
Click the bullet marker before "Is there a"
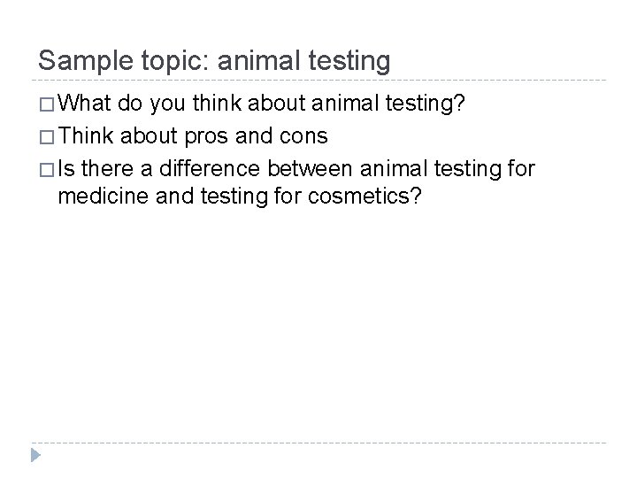[45, 168]
